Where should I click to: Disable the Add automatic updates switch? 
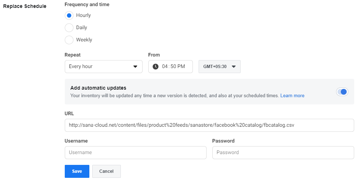coord(342,92)
